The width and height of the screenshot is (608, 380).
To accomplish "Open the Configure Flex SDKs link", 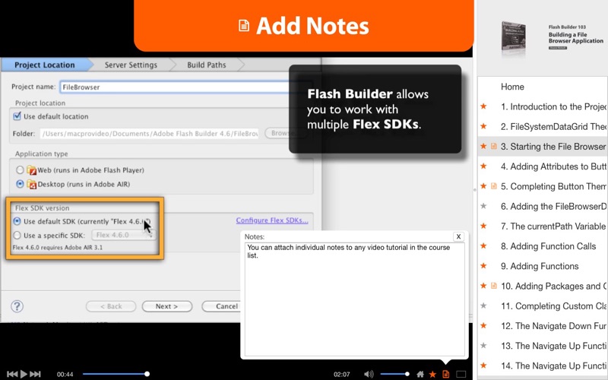I will pos(272,220).
